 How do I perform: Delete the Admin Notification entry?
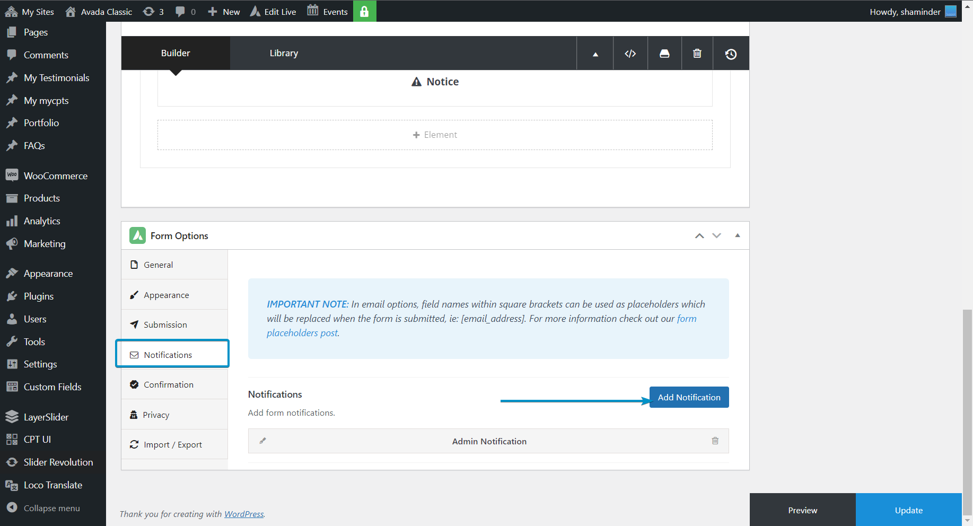[715, 441]
